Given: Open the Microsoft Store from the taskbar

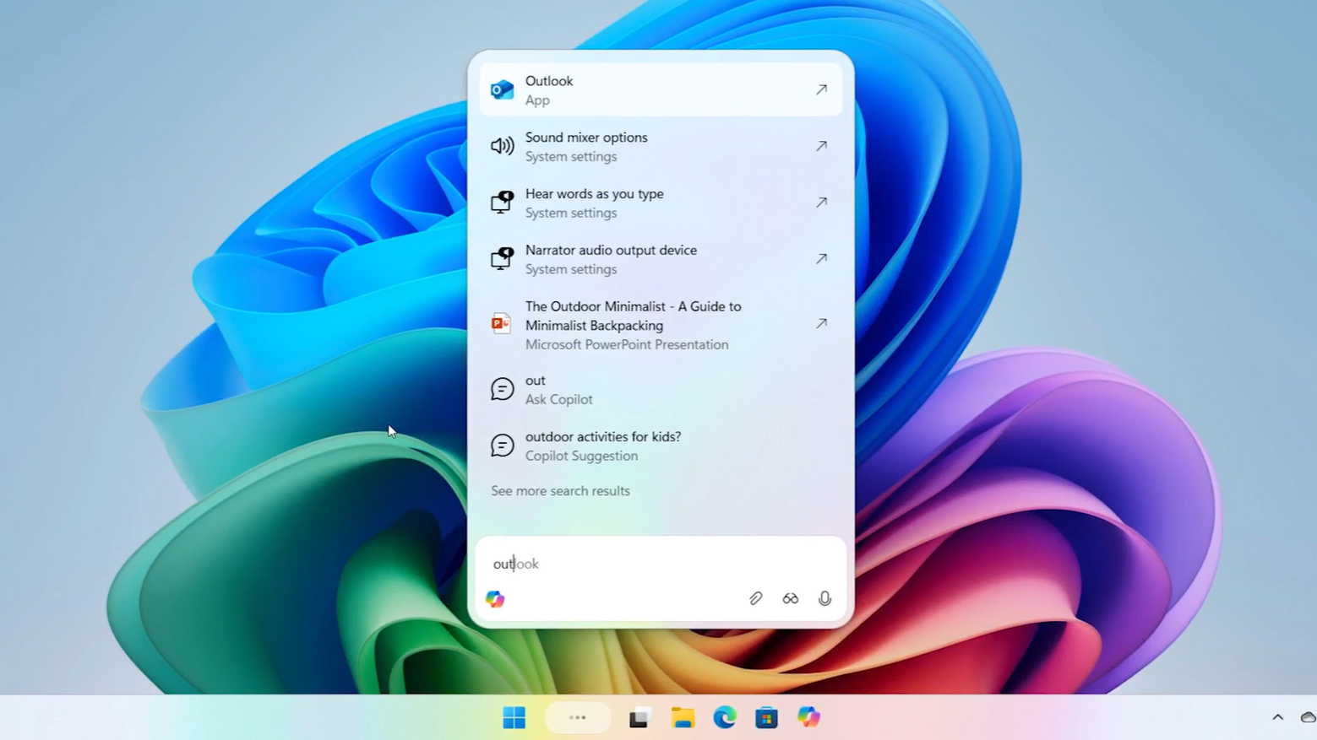Looking at the screenshot, I should pyautogui.click(x=766, y=717).
